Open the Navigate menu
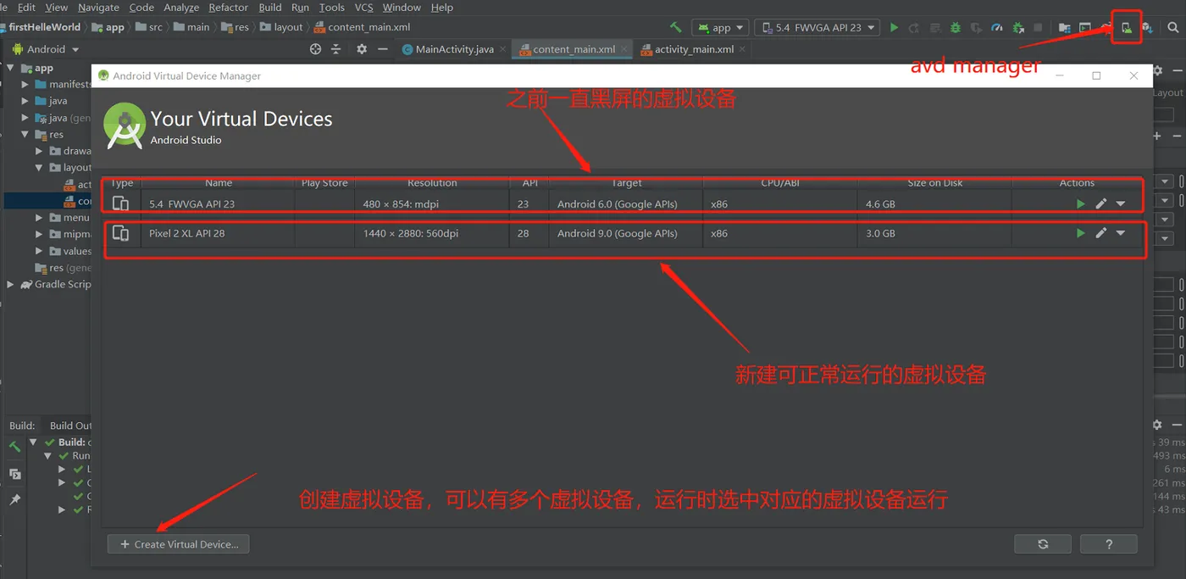This screenshot has height=579, width=1186. coord(98,7)
